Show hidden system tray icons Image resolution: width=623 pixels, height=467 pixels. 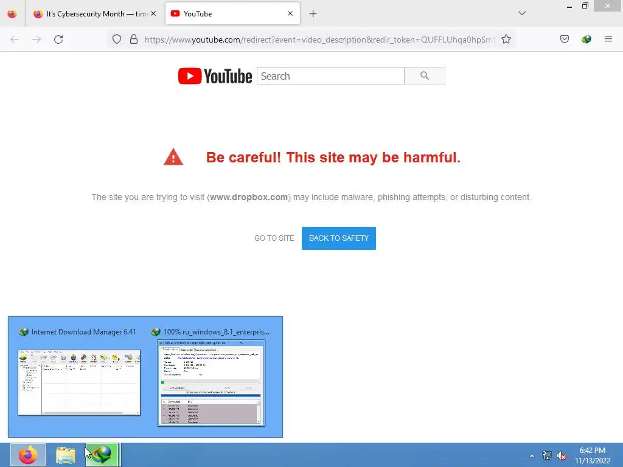tap(532, 455)
